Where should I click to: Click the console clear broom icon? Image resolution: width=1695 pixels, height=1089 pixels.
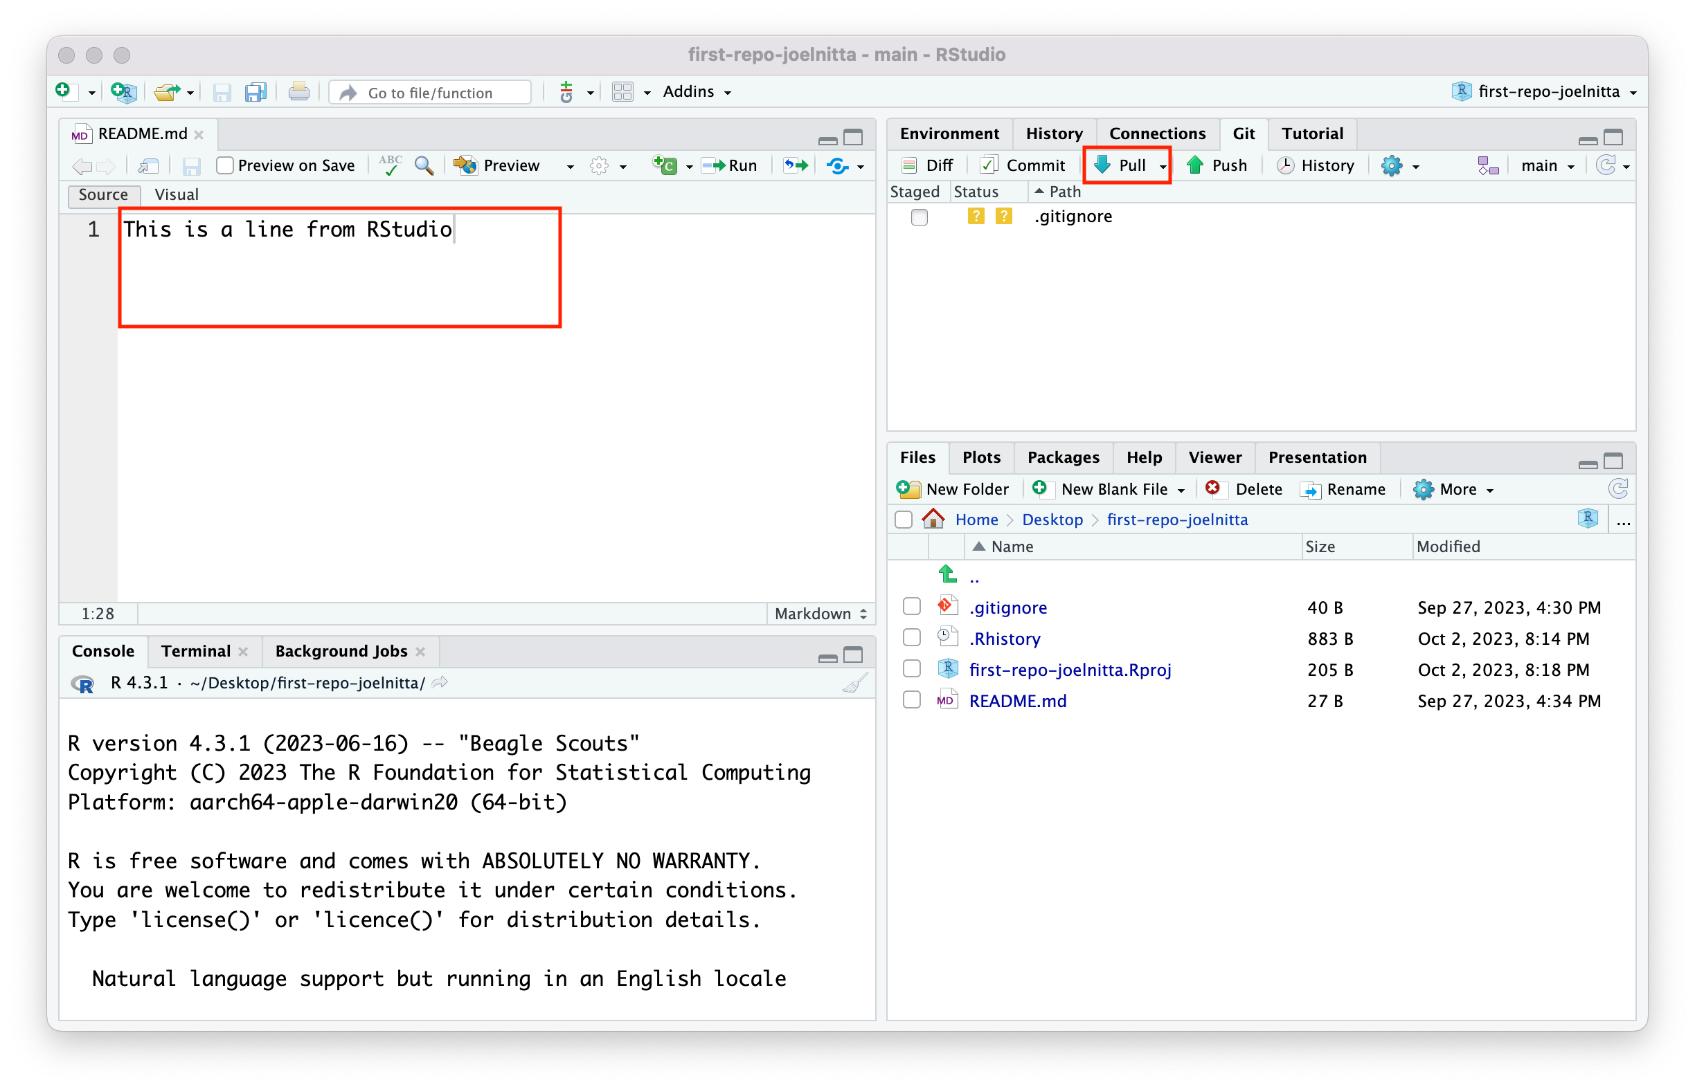pyautogui.click(x=855, y=683)
